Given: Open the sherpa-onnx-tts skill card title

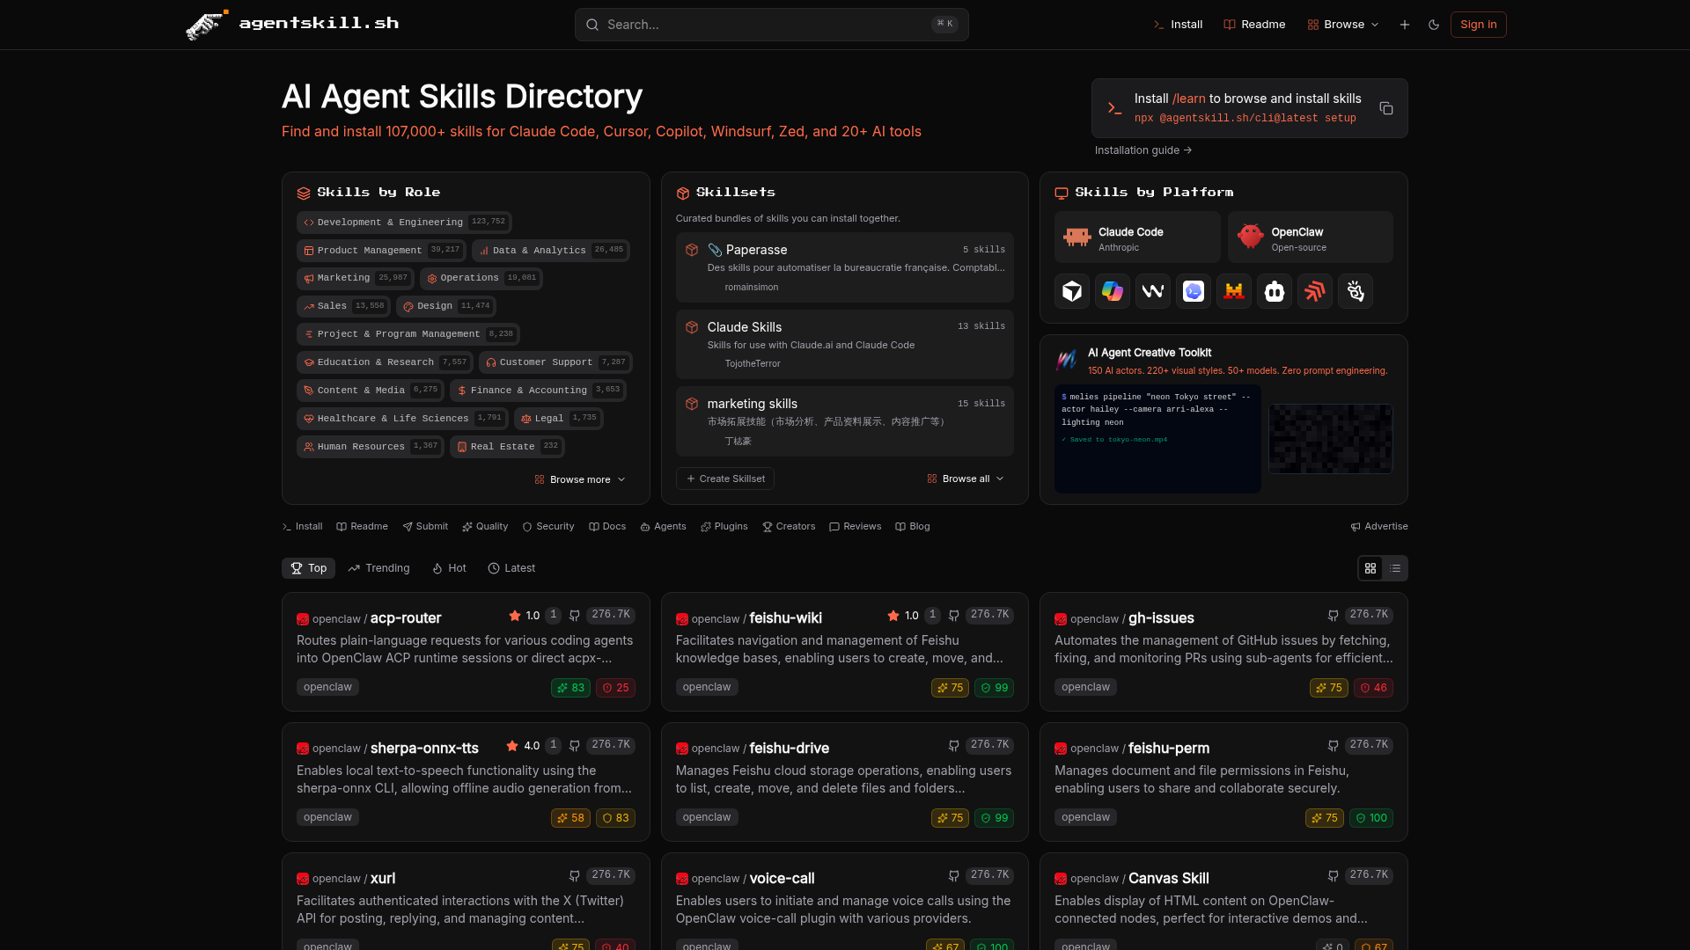Looking at the screenshot, I should click(x=424, y=749).
